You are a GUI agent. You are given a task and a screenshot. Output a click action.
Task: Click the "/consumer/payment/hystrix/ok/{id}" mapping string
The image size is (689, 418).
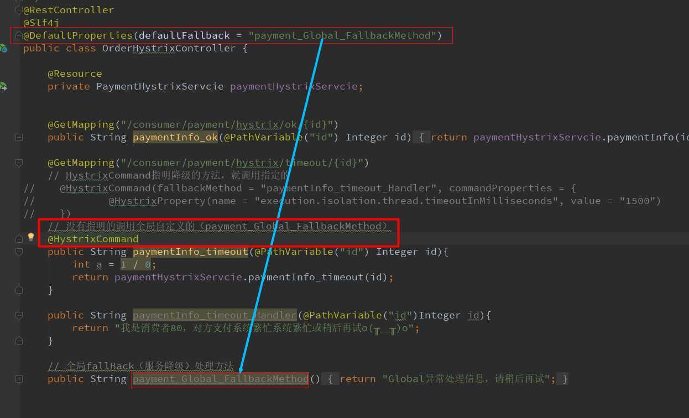tap(227, 124)
